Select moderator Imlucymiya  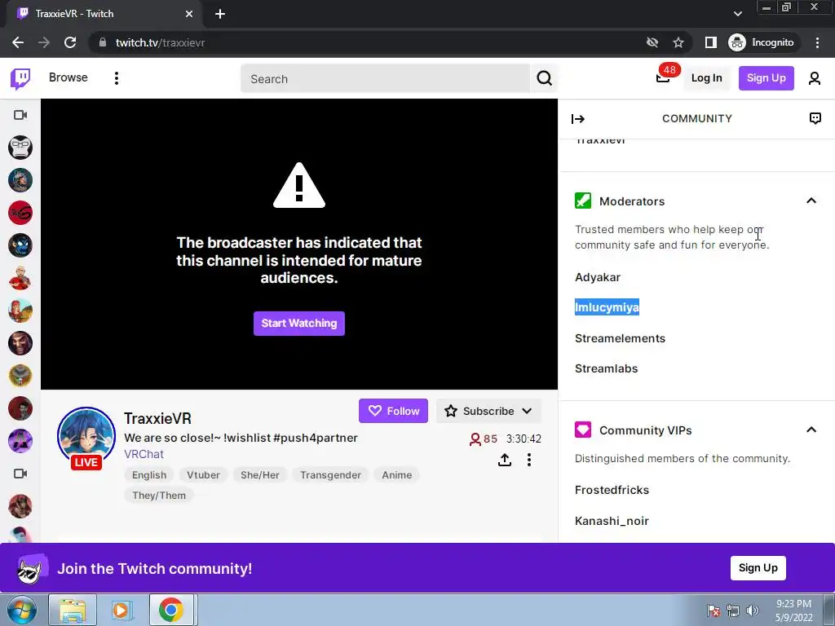coord(607,307)
